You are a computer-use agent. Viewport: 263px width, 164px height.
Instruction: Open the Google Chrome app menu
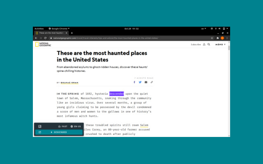point(59,29)
